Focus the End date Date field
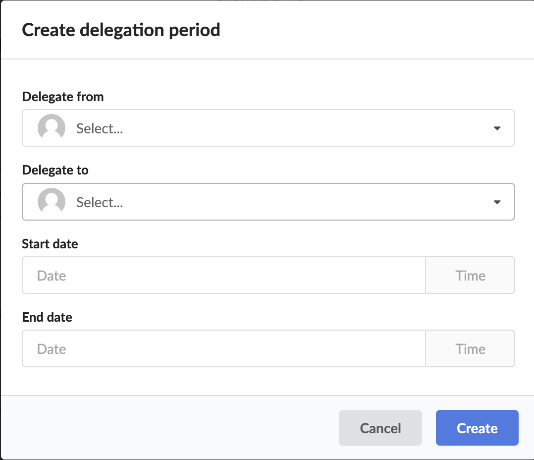Screen dimensions: 534x460 pyautogui.click(x=223, y=349)
